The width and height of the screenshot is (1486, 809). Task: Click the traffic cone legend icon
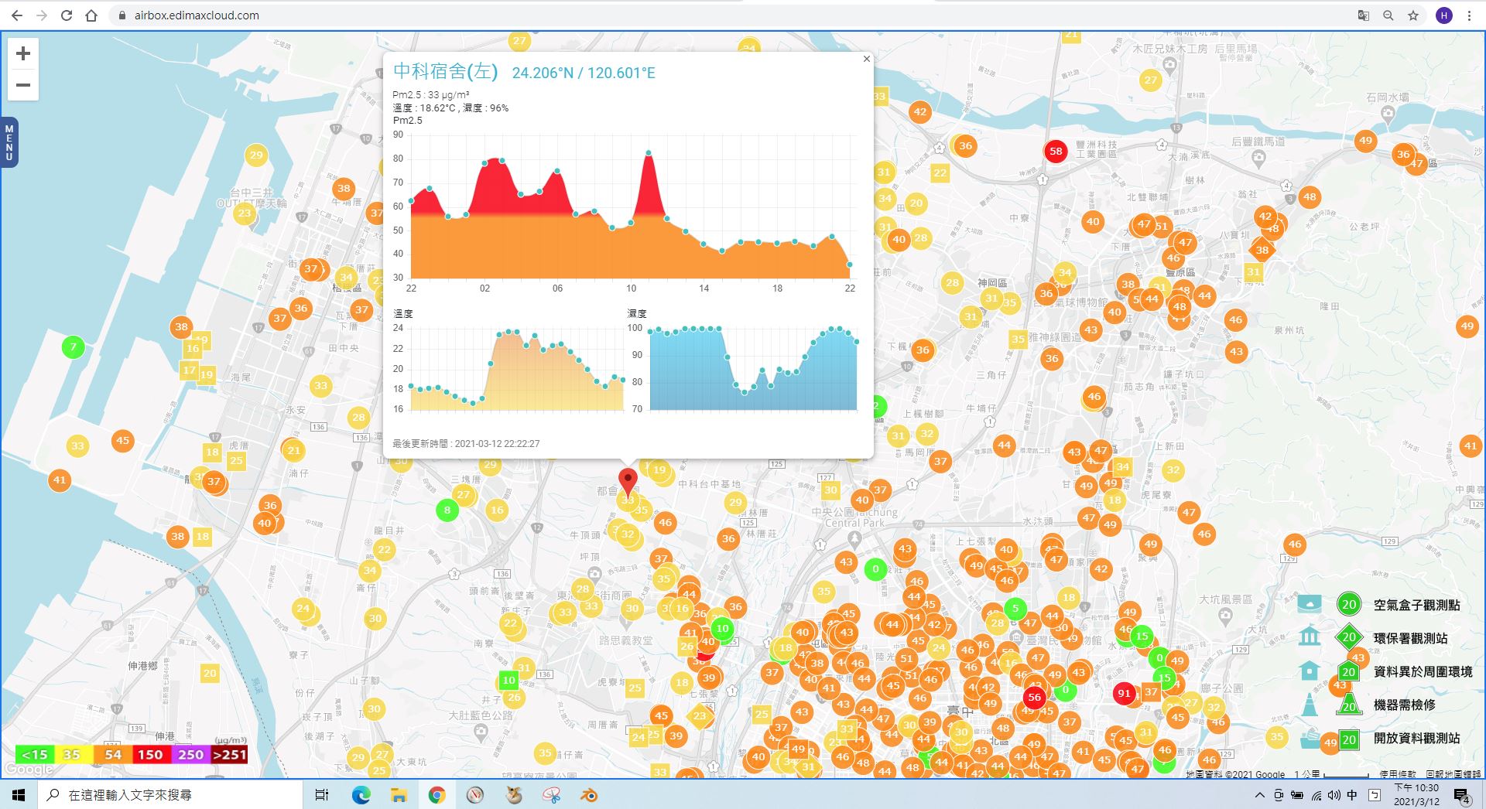pos(1310,704)
